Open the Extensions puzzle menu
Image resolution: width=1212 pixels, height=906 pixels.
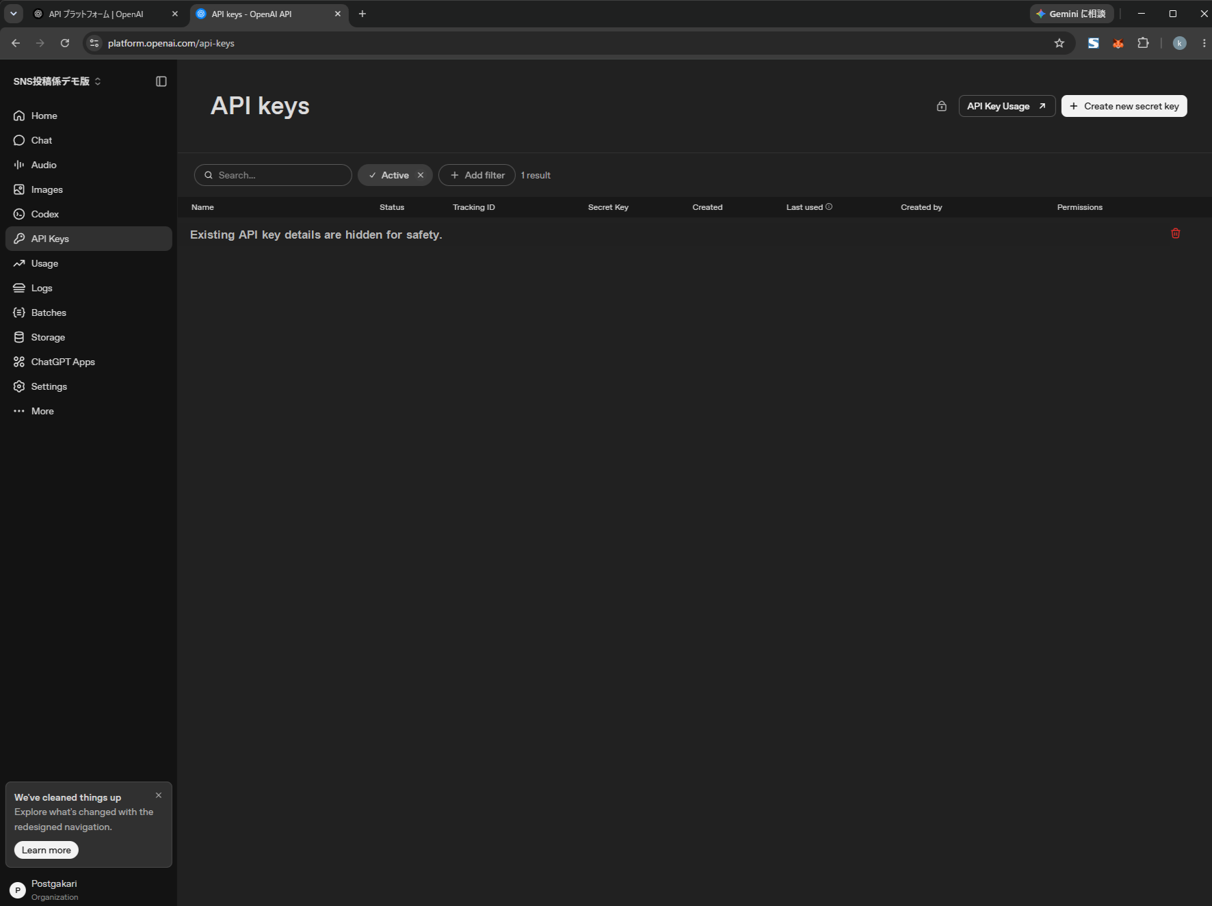[1143, 43]
